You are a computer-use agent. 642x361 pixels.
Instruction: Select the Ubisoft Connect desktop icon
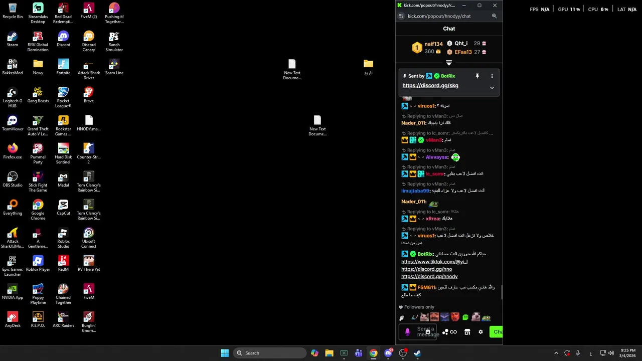coord(89,238)
